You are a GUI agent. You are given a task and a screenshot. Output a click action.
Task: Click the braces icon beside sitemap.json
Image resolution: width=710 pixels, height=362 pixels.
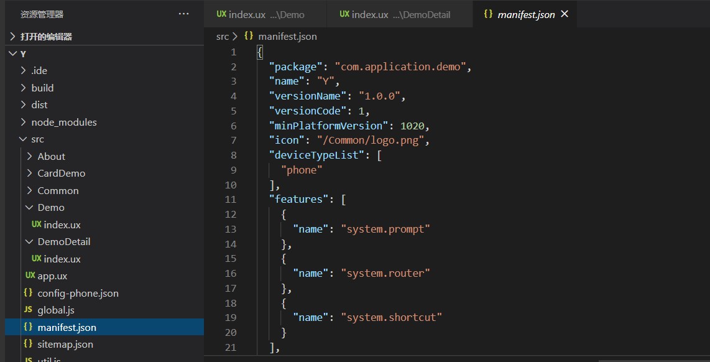point(28,344)
